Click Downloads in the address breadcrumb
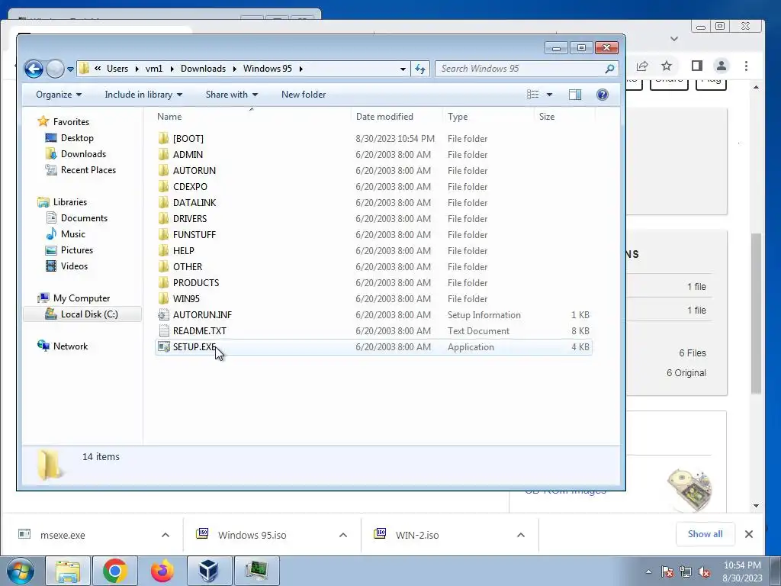 pos(203,69)
